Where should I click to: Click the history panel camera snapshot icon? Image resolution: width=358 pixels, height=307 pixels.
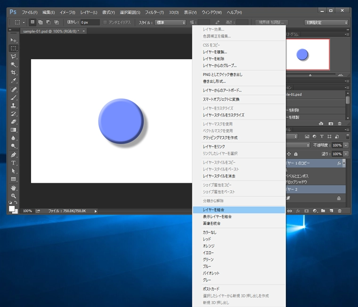[x=331, y=123]
